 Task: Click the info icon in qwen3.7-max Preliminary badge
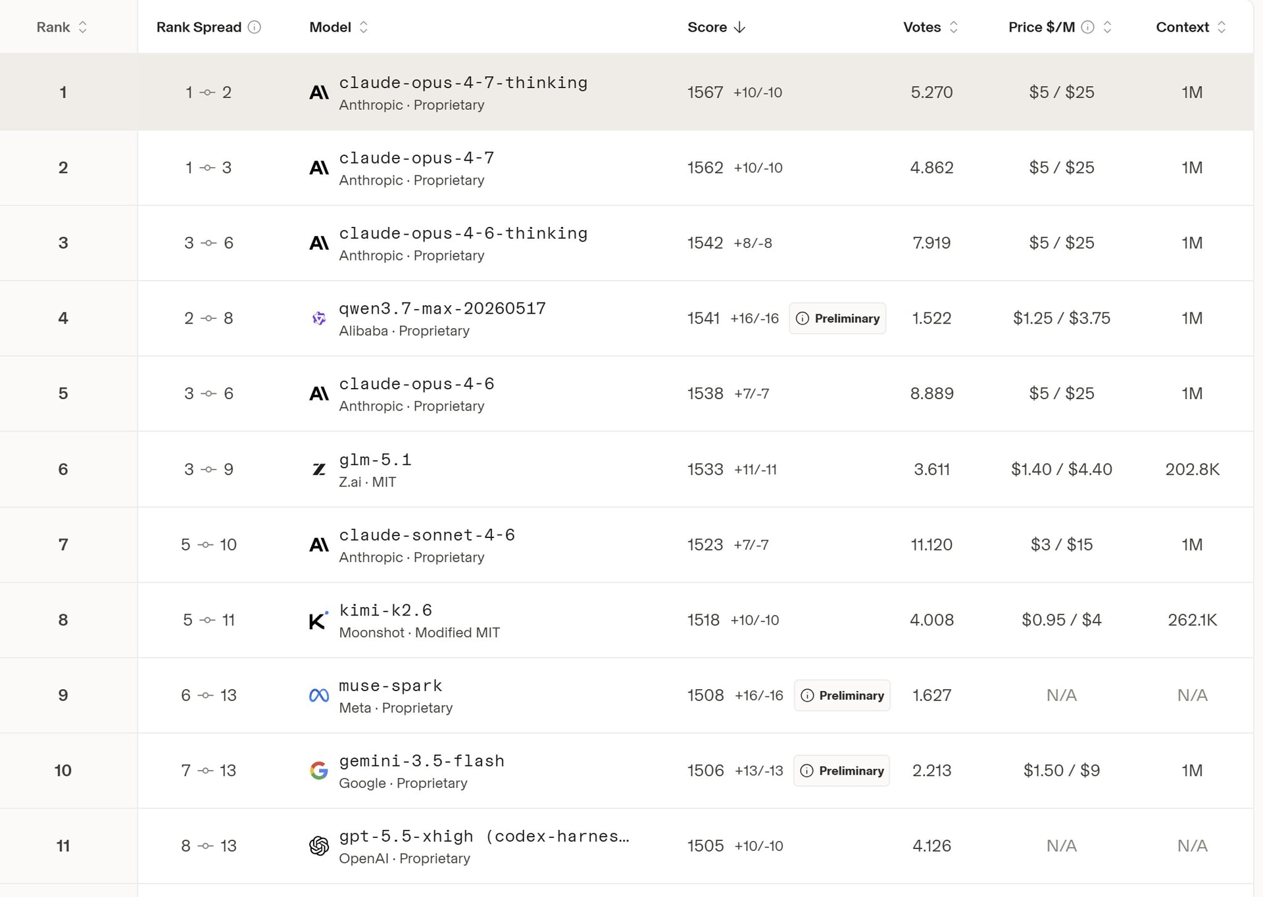(803, 318)
